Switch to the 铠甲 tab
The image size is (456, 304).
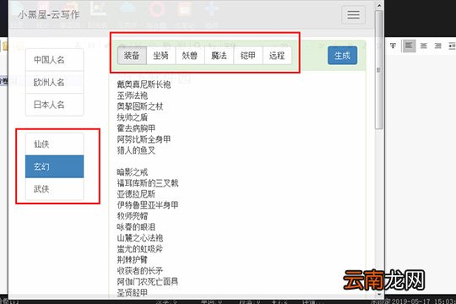[248, 55]
